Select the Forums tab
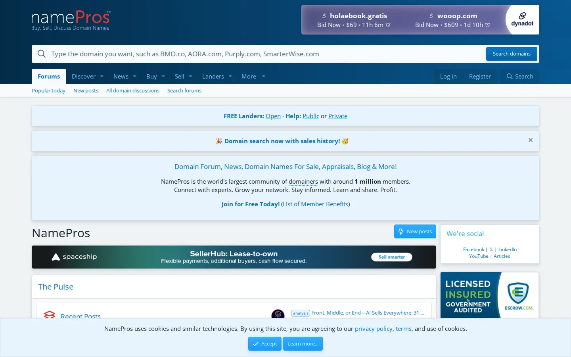This screenshot has height=357, width=571. pyautogui.click(x=49, y=77)
